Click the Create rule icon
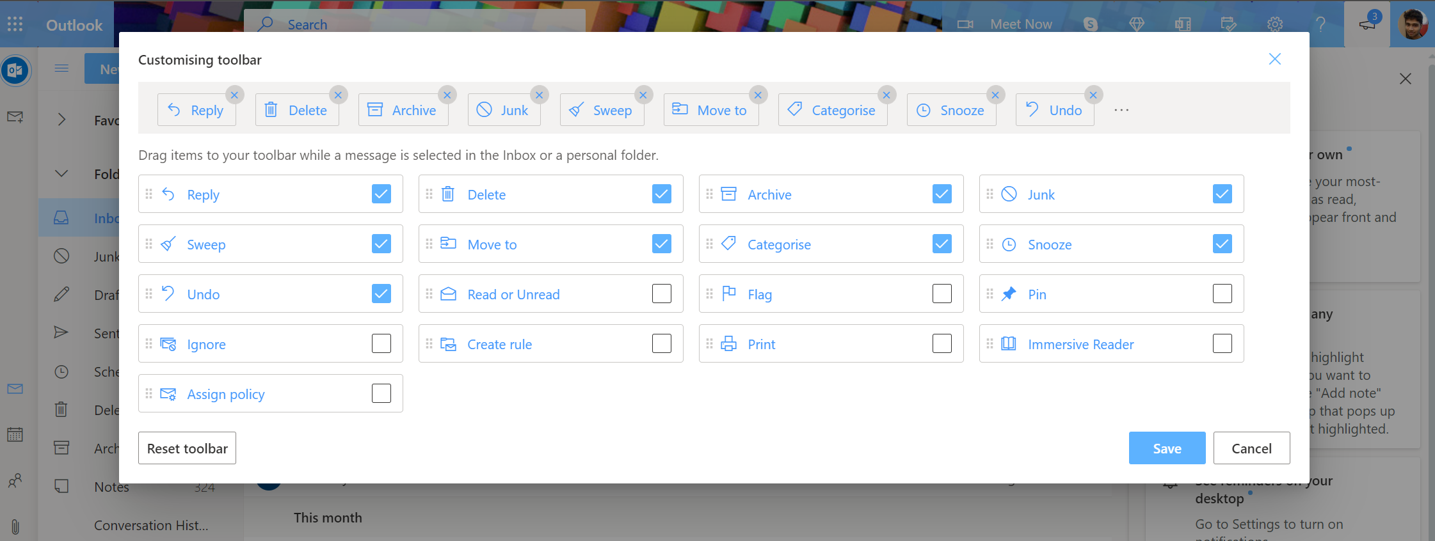 pyautogui.click(x=448, y=344)
